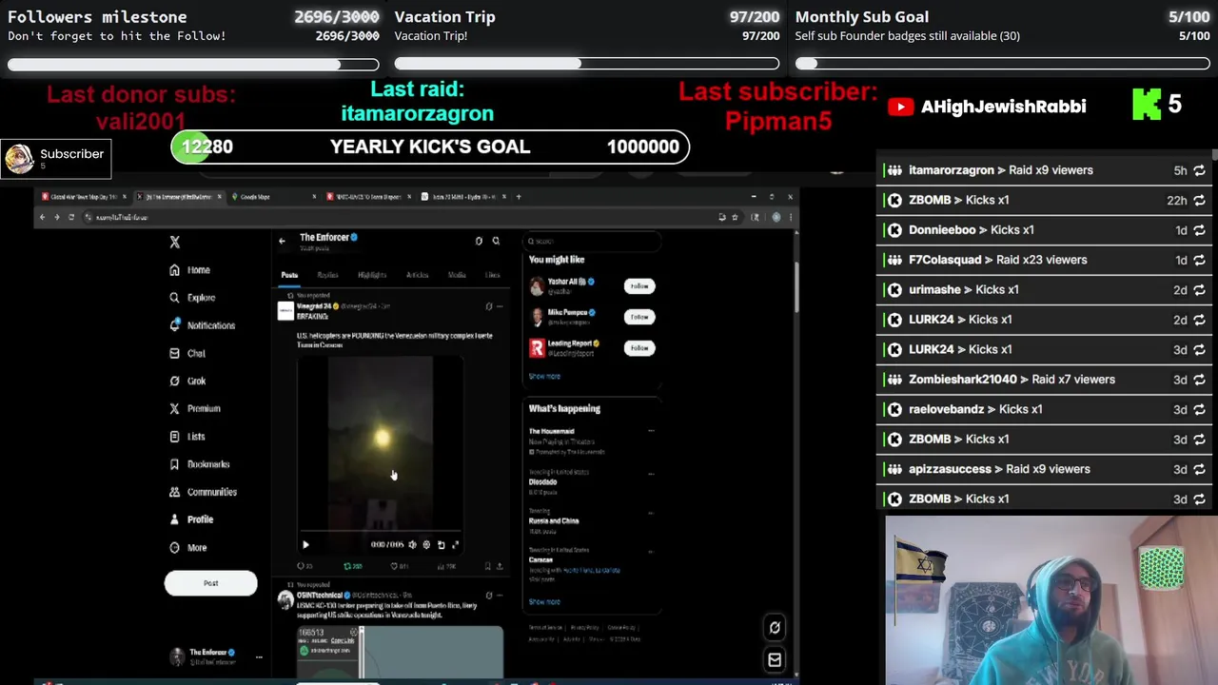Bookmark the Visegrad 24 post

487,566
